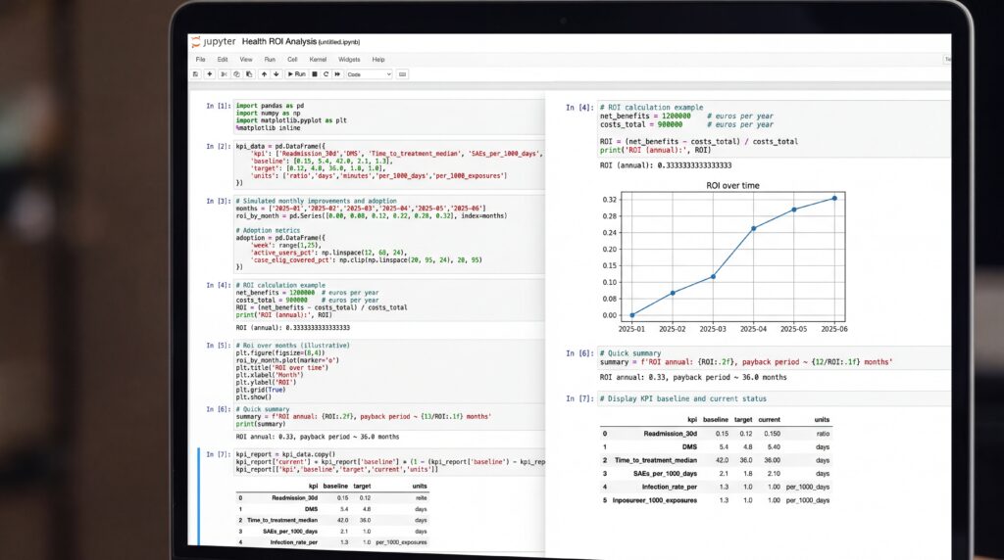Interrupt the kernel with the stop icon

tap(315, 74)
